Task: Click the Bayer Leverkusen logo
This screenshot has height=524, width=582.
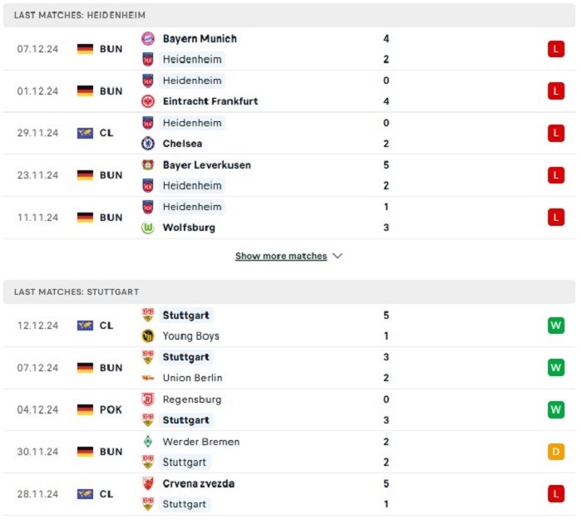Action: (148, 164)
